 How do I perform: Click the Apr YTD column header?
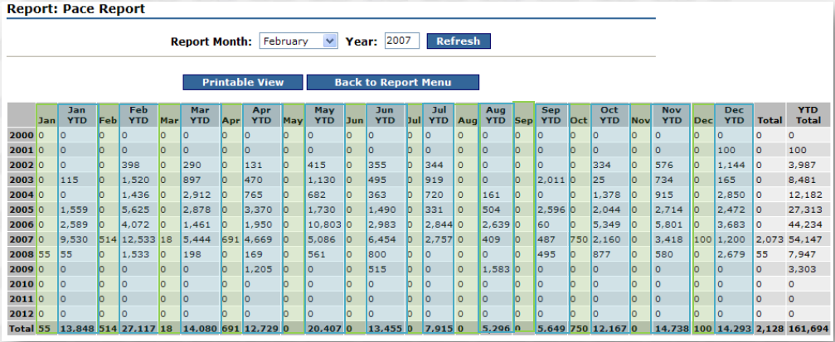point(262,115)
